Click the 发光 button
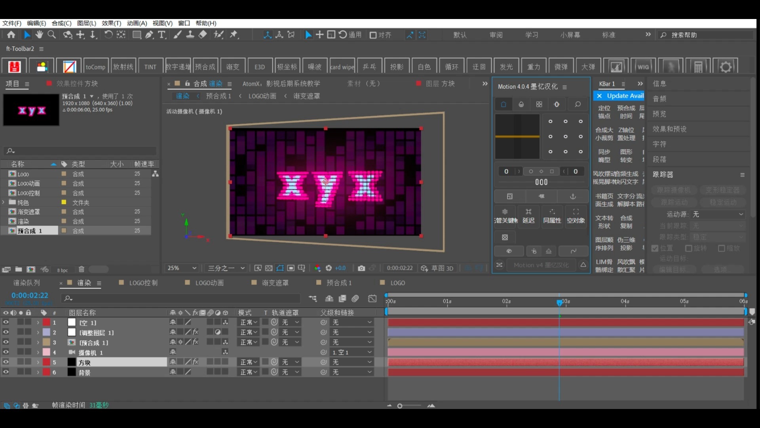The image size is (760, 428). (506, 67)
